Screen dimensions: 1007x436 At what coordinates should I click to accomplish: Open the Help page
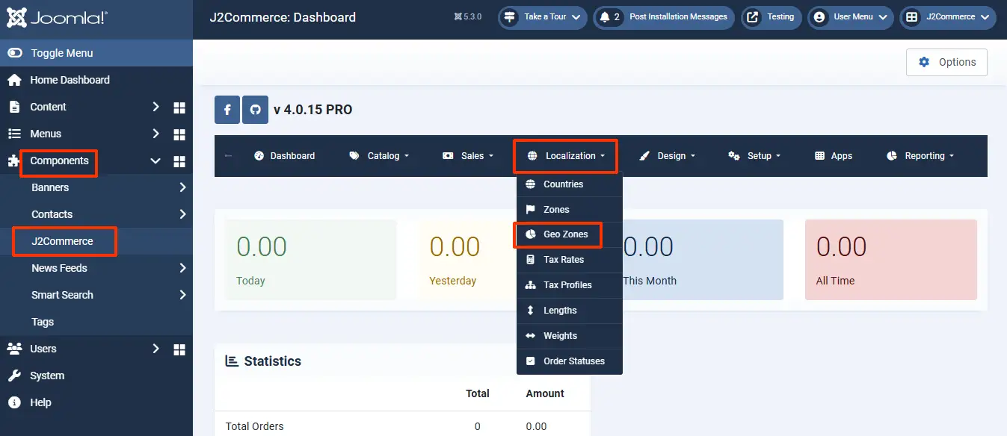click(x=40, y=402)
